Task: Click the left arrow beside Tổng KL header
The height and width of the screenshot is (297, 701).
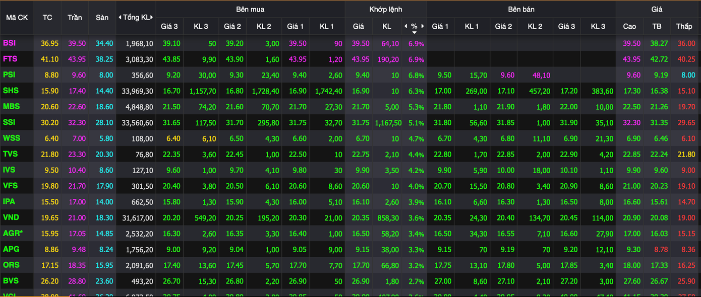Action: point(120,17)
